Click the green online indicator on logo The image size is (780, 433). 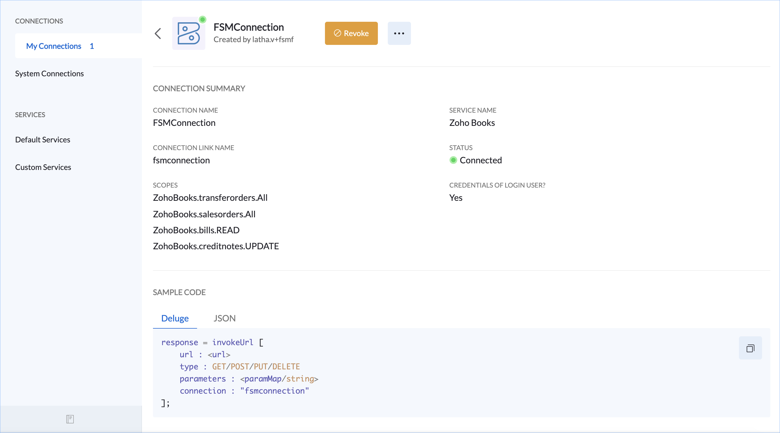(203, 20)
